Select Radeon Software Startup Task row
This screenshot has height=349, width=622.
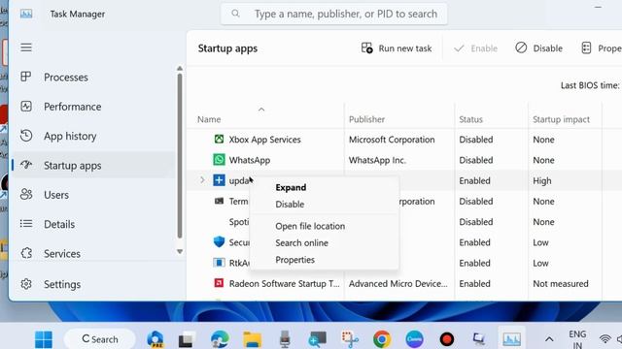[x=404, y=284]
